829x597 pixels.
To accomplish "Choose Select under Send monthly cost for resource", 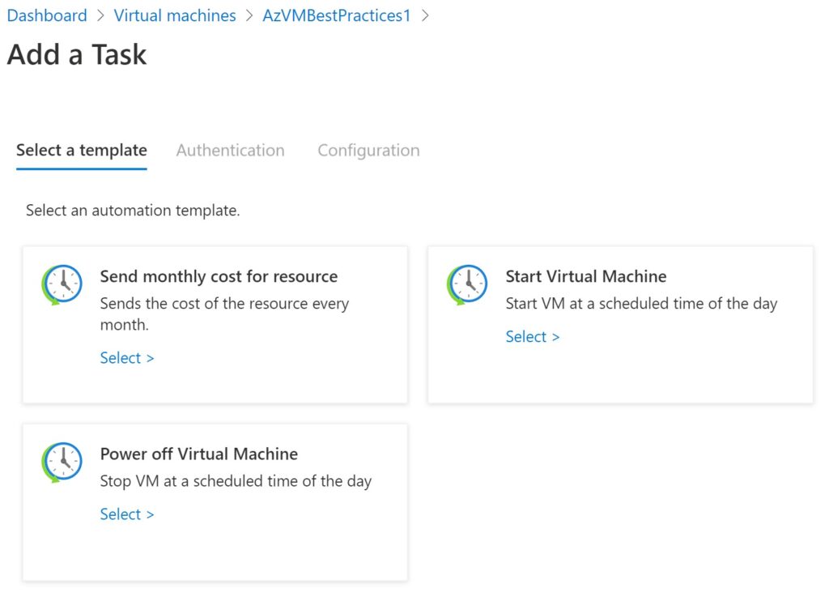I will point(127,358).
